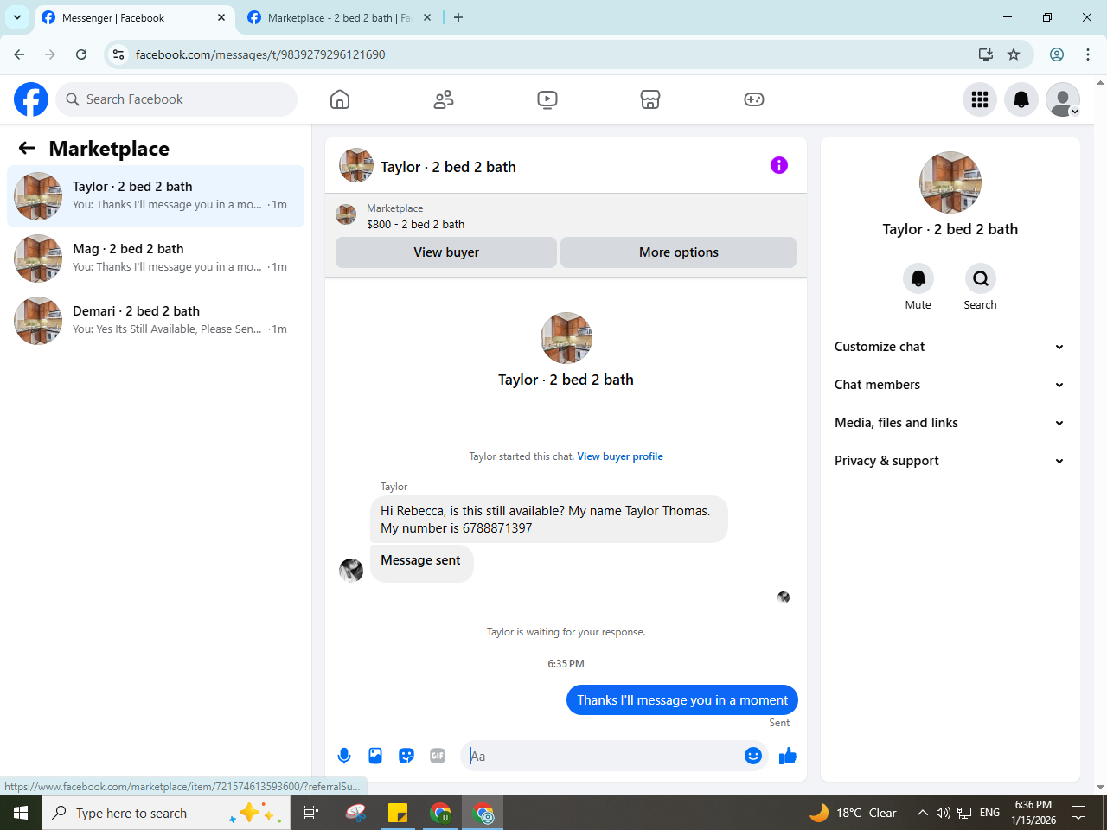Select the Thanks I'll message you bubble
This screenshot has width=1107, height=830.
click(682, 700)
